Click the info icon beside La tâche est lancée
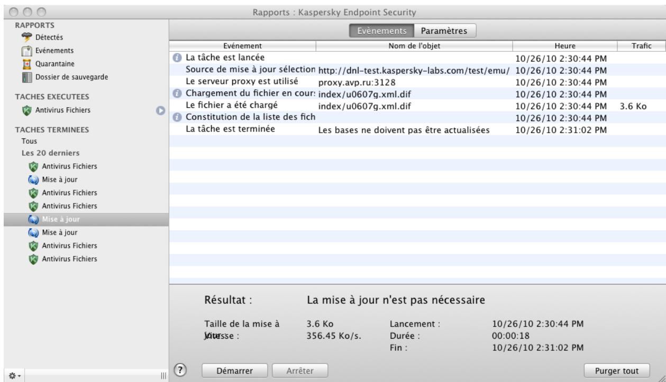 click(177, 58)
